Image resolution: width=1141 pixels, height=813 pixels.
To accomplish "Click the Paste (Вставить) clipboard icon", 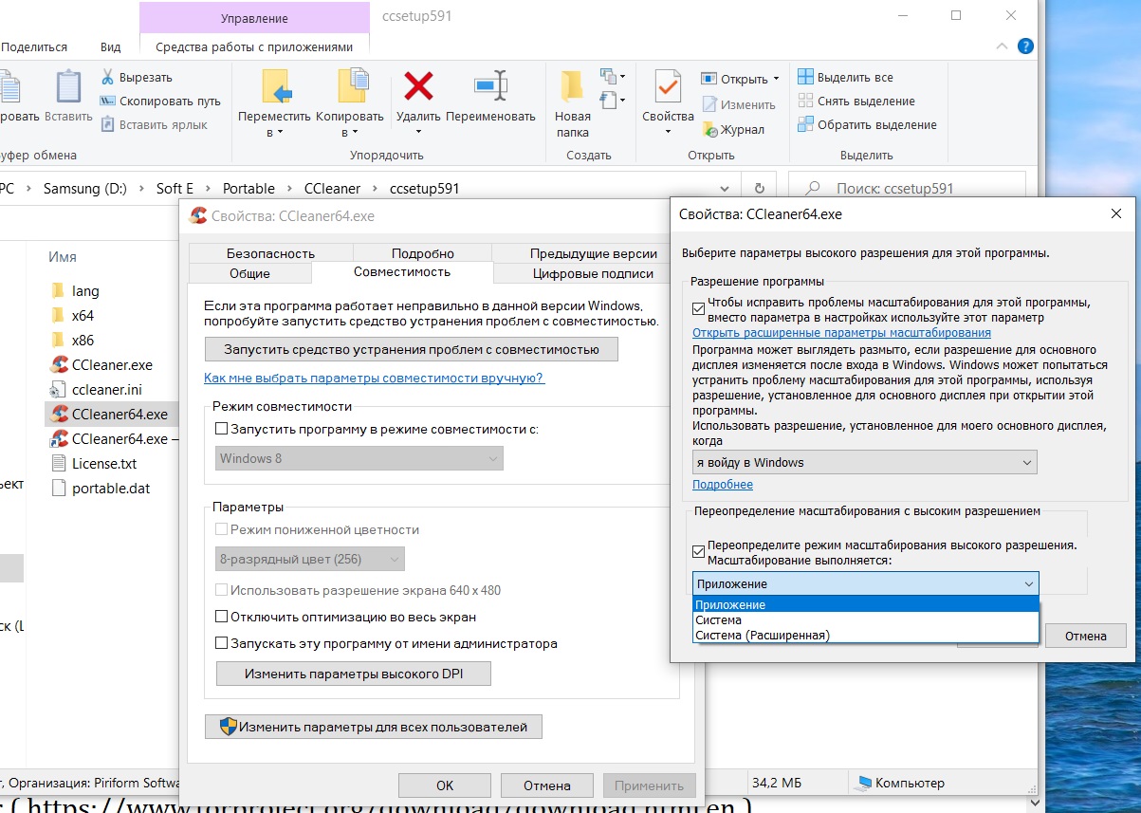I will click(x=68, y=87).
